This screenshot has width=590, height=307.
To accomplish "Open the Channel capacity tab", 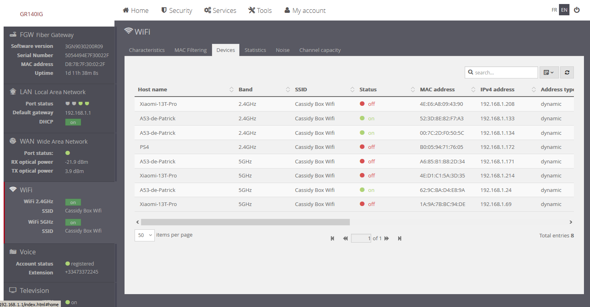I will coord(320,50).
